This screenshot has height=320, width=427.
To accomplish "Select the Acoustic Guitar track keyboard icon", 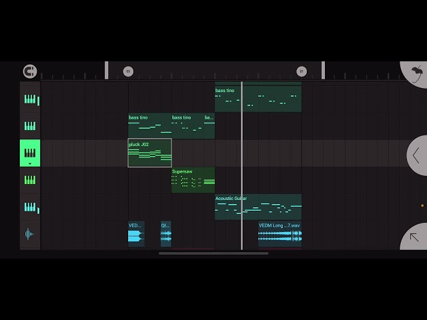I will (x=30, y=207).
